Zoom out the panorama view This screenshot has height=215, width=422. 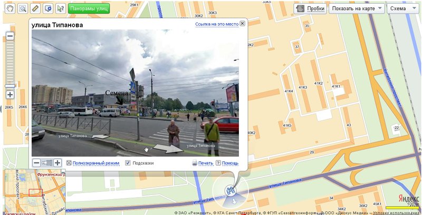click(36, 163)
